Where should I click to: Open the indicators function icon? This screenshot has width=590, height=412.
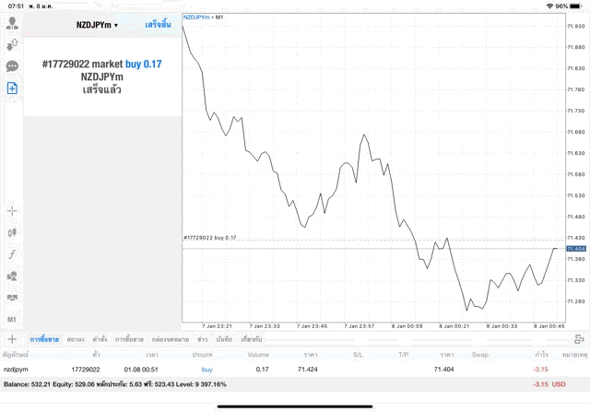[13, 254]
